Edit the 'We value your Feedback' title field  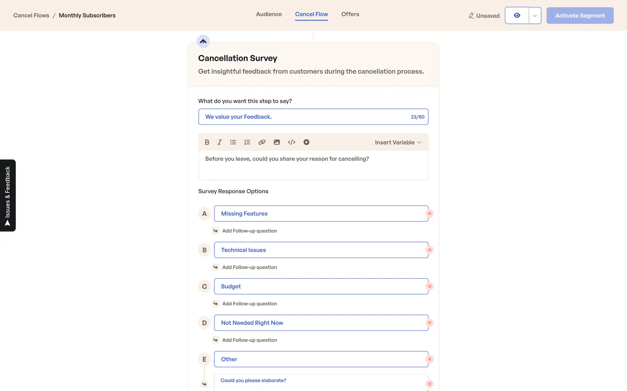click(304, 117)
